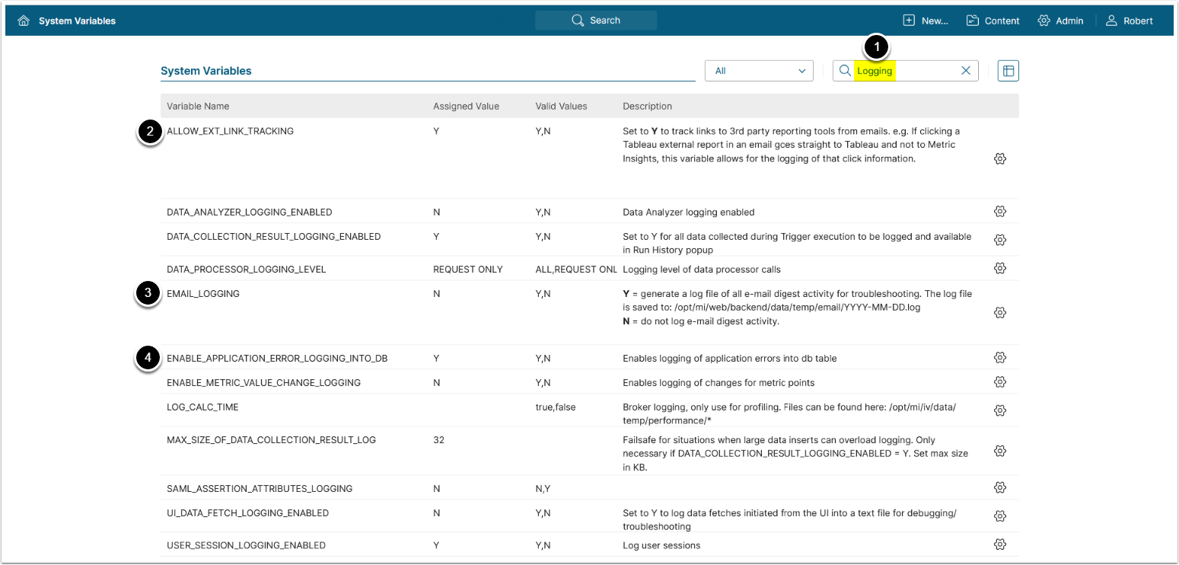Click the Variable Name column header
The height and width of the screenshot is (565, 1179).
198,106
